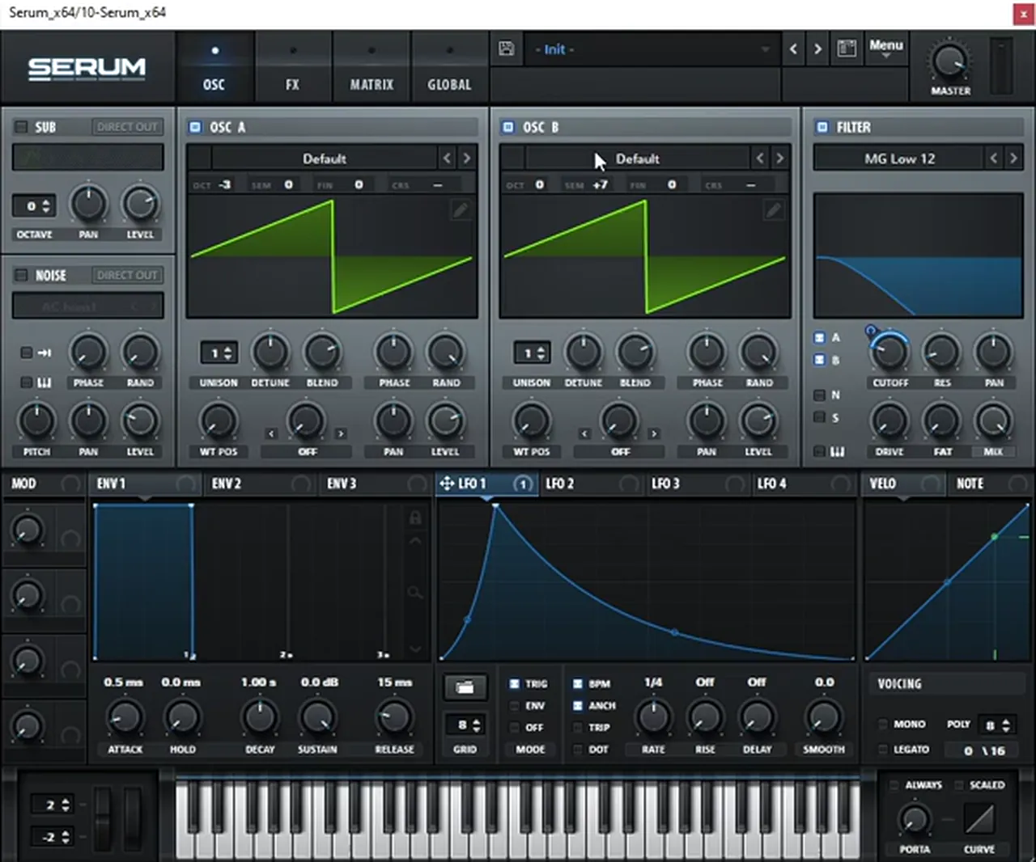1036x862 pixels.
Task: Click the Serum logo
Action: 87,69
